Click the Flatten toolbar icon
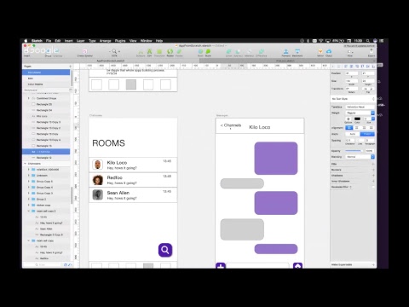The width and height of the screenshot is (409, 307). (179, 51)
